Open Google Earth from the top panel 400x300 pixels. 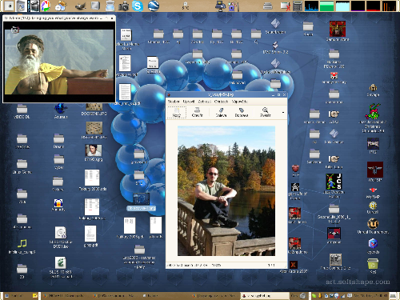tap(154, 6)
